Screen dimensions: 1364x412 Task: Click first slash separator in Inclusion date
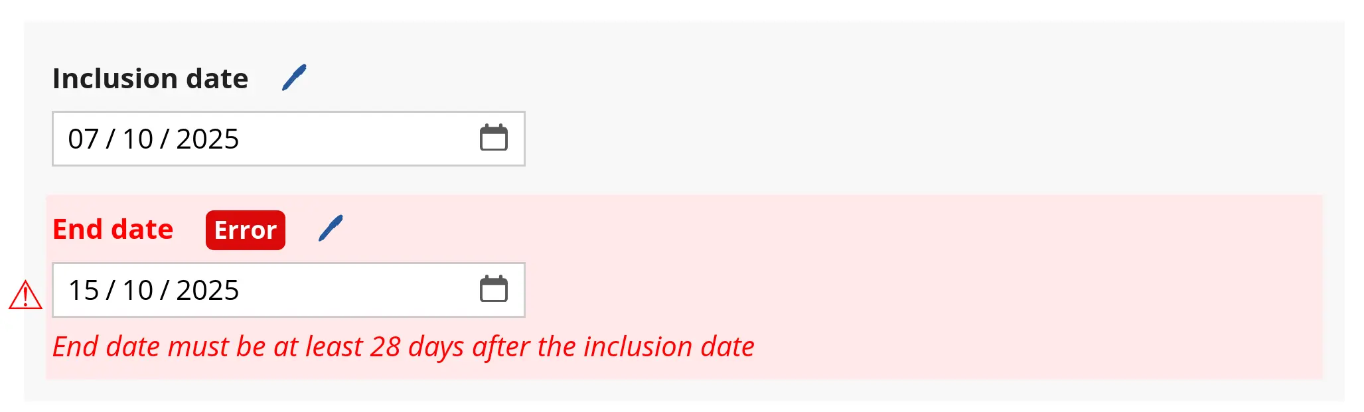(x=110, y=139)
